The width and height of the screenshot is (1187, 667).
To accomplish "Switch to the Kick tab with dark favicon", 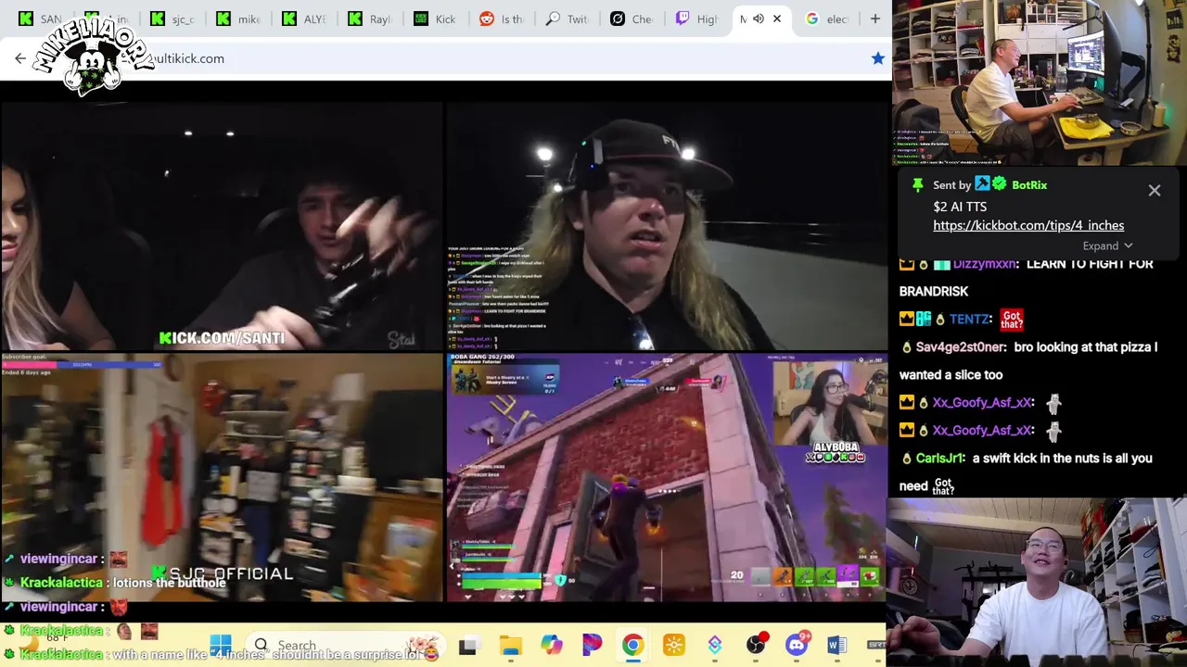I will pyautogui.click(x=435, y=19).
